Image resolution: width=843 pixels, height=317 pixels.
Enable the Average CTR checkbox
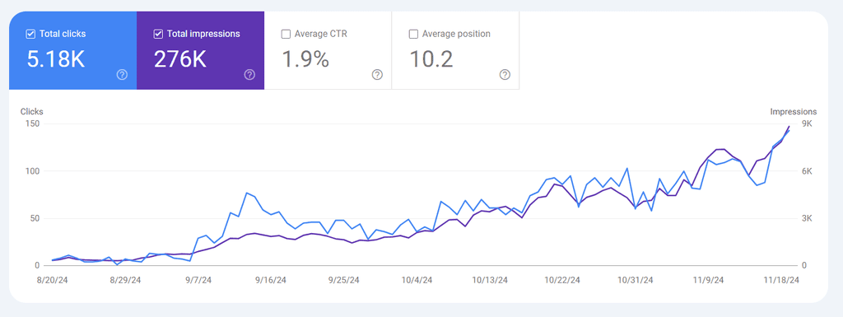point(286,34)
